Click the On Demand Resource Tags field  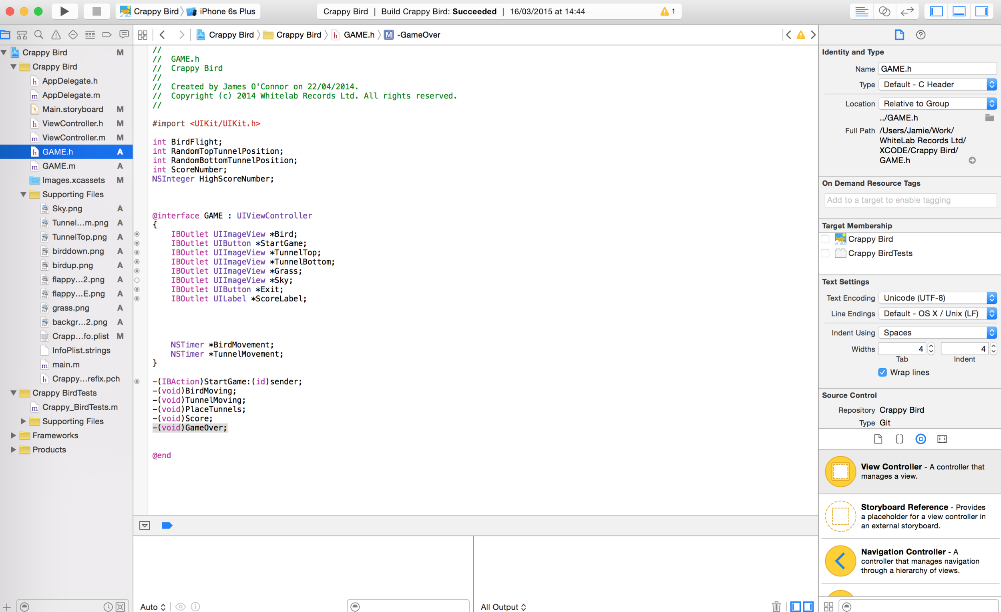[911, 200]
